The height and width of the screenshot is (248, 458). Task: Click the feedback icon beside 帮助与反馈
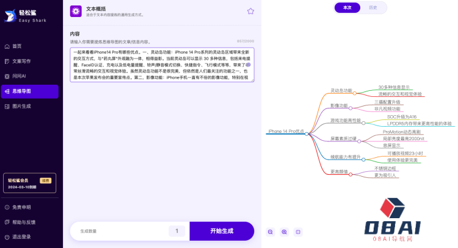coord(7,222)
